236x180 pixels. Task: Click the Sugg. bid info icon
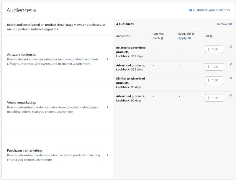(193, 34)
